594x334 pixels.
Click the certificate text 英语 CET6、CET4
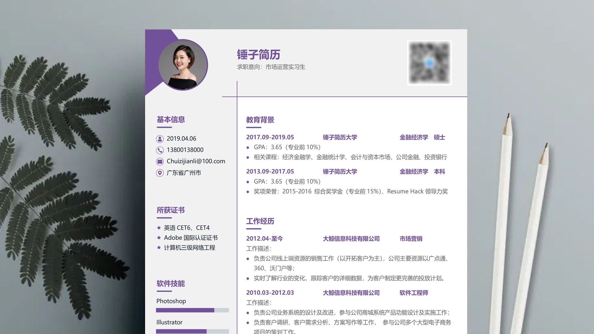[187, 228]
